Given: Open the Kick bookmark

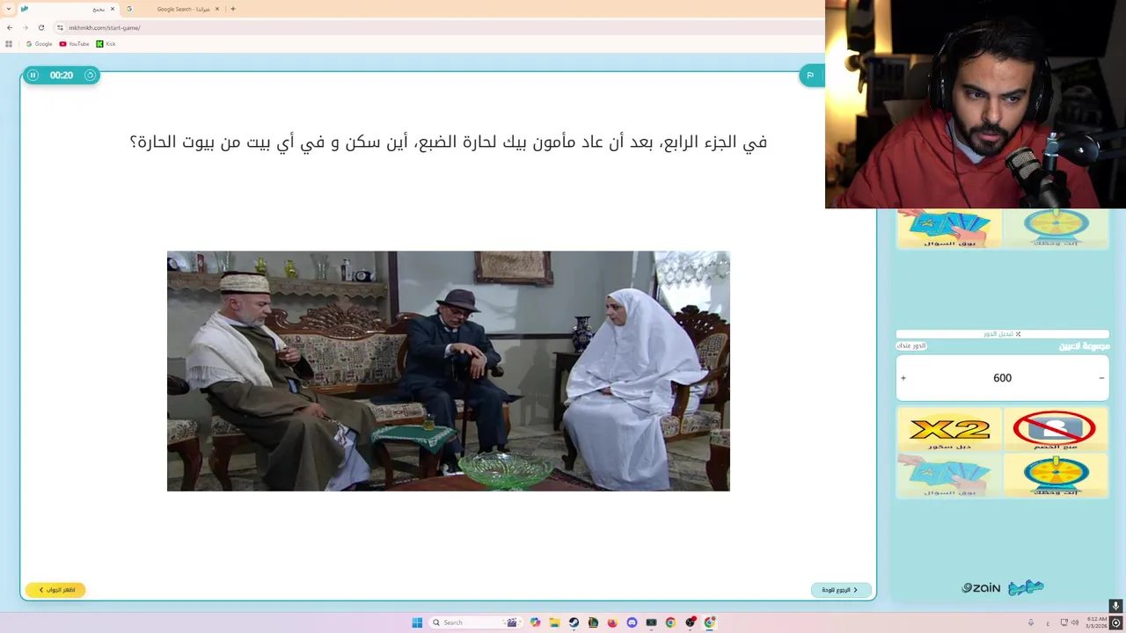Looking at the screenshot, I should (x=106, y=44).
